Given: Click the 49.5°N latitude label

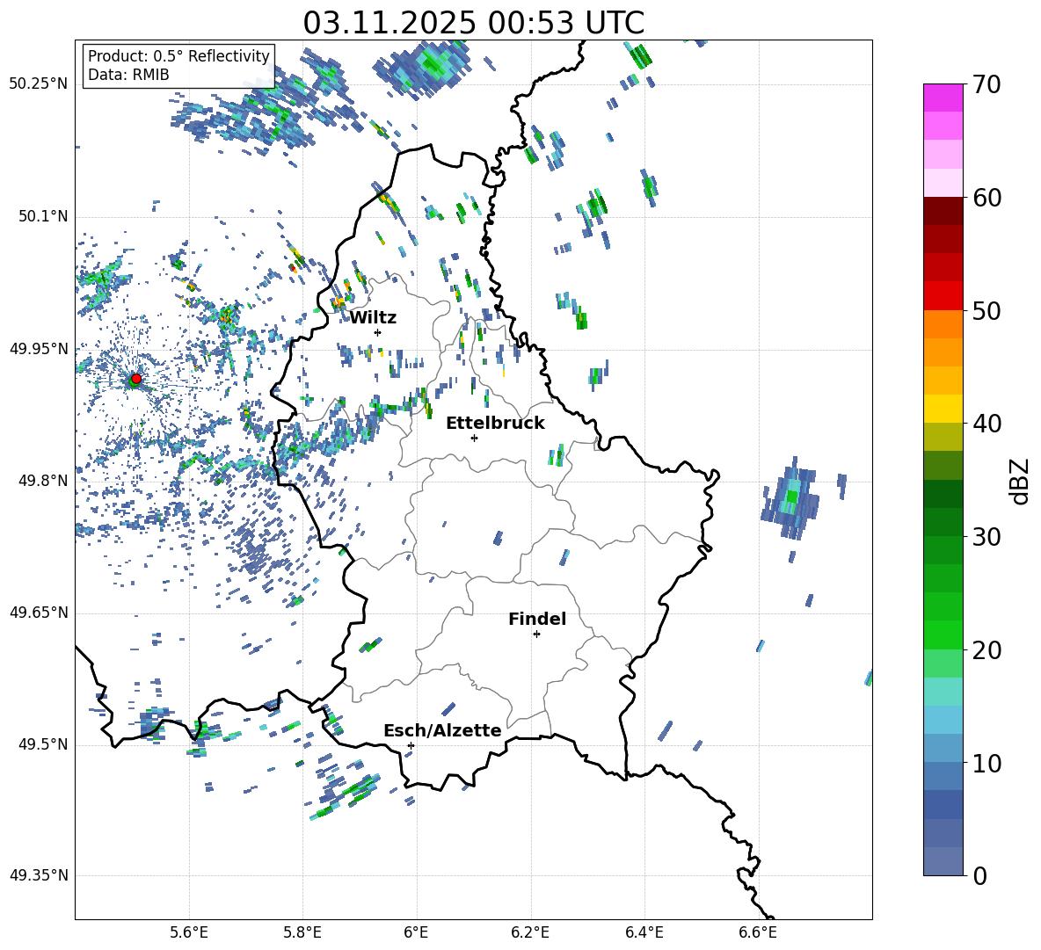Looking at the screenshot, I should (x=43, y=744).
